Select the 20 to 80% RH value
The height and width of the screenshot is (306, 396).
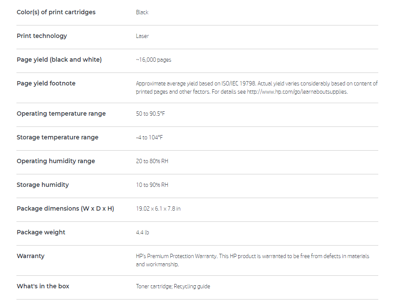tap(152, 161)
